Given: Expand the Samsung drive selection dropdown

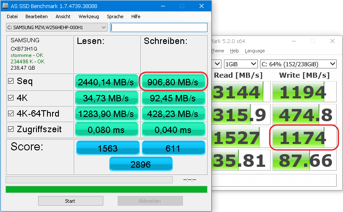Looking at the screenshot, I should (x=57, y=27).
